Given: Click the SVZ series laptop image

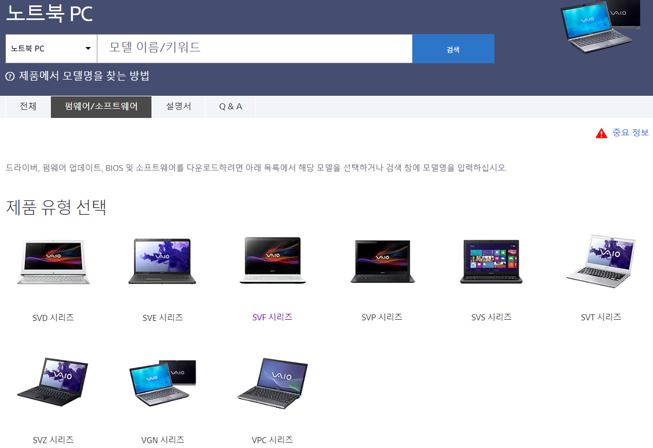Looking at the screenshot, I should pos(53,382).
